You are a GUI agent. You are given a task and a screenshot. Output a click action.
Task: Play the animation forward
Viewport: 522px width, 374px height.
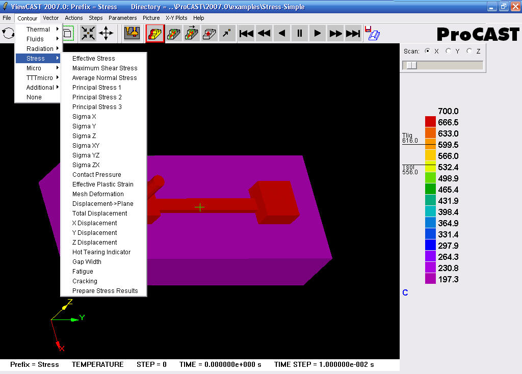click(x=317, y=33)
